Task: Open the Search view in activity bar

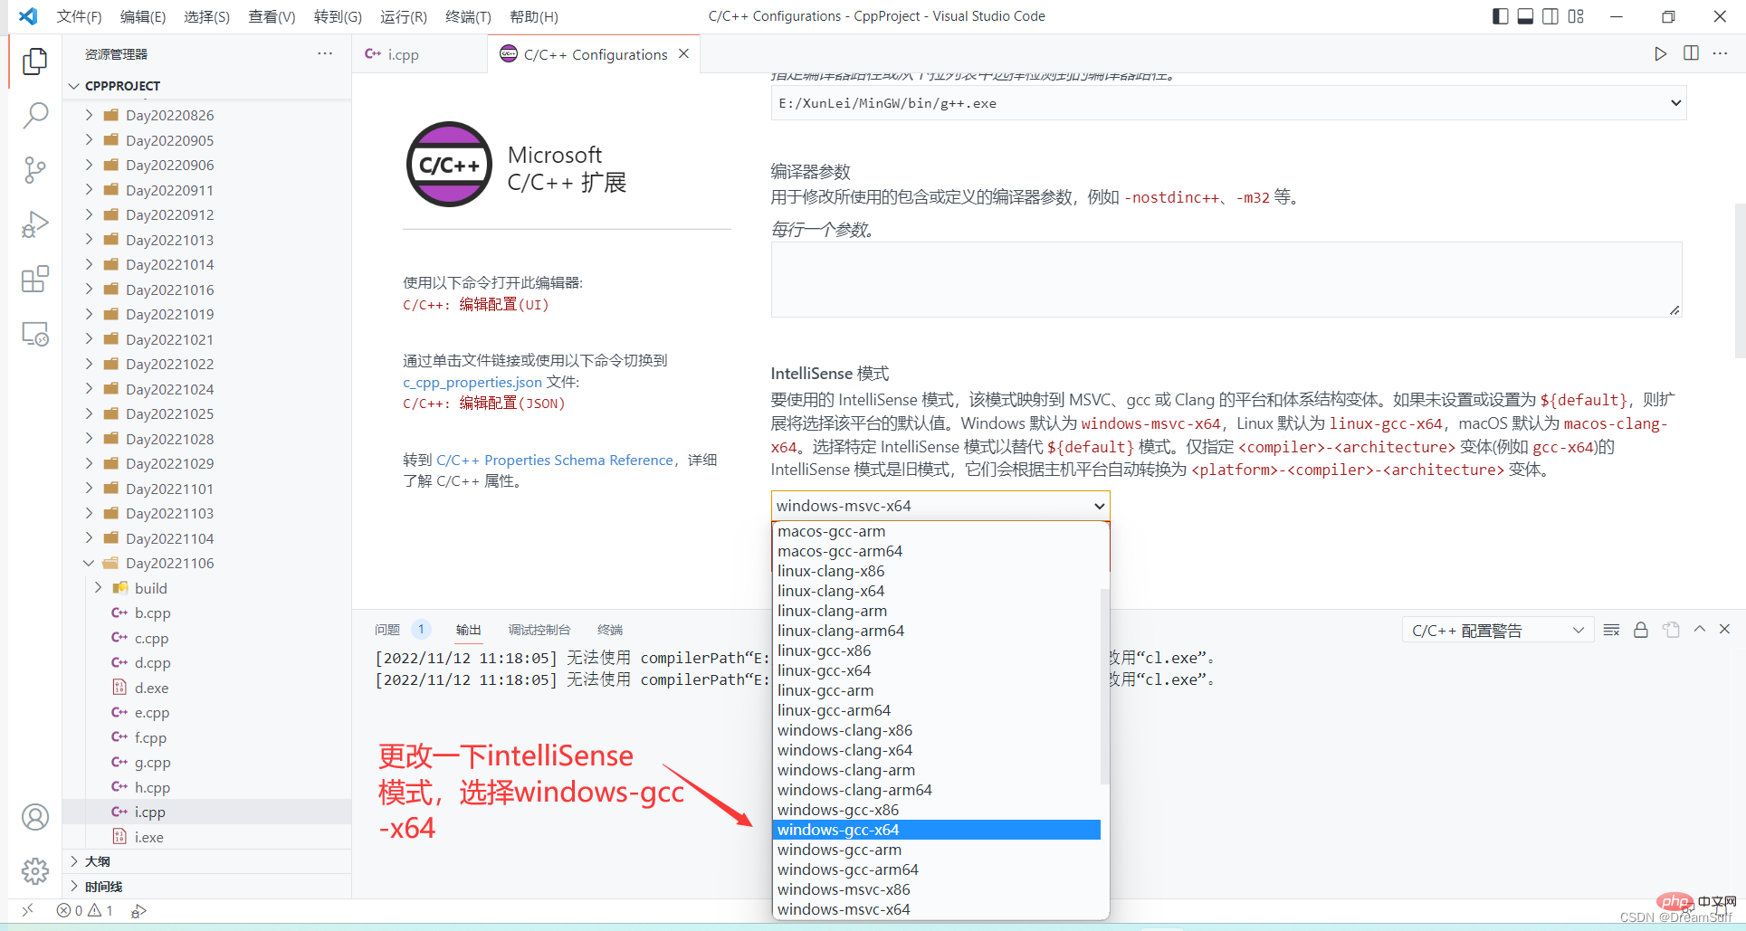Action: point(35,116)
